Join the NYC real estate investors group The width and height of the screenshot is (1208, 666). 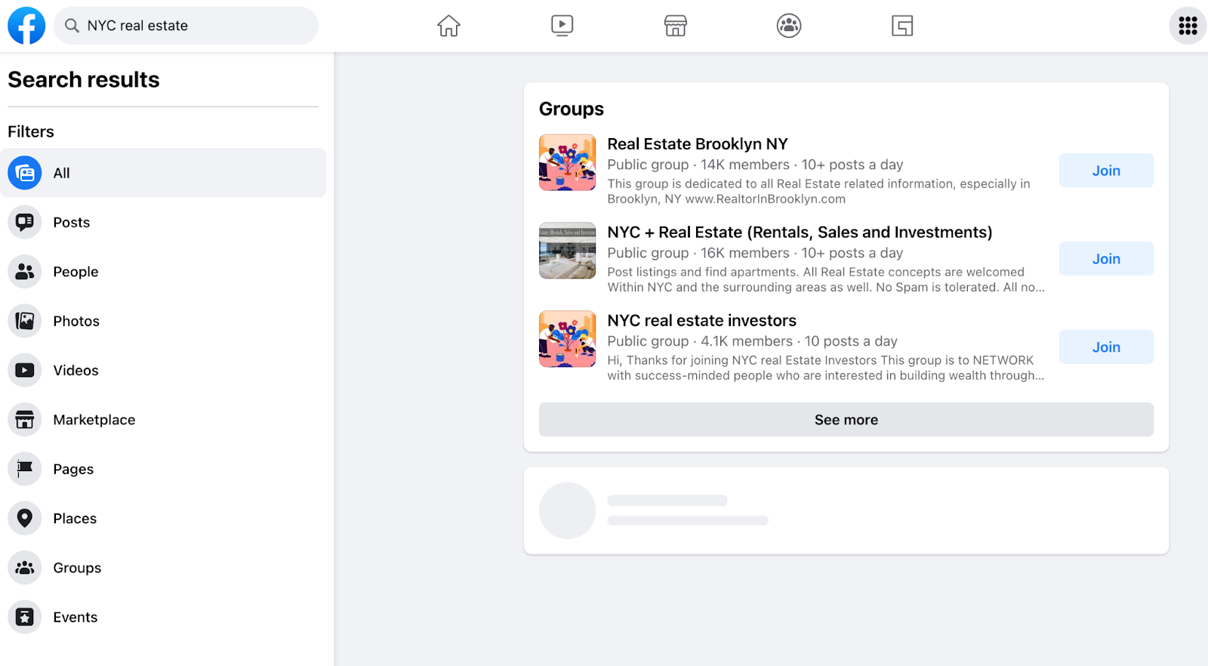(1105, 347)
